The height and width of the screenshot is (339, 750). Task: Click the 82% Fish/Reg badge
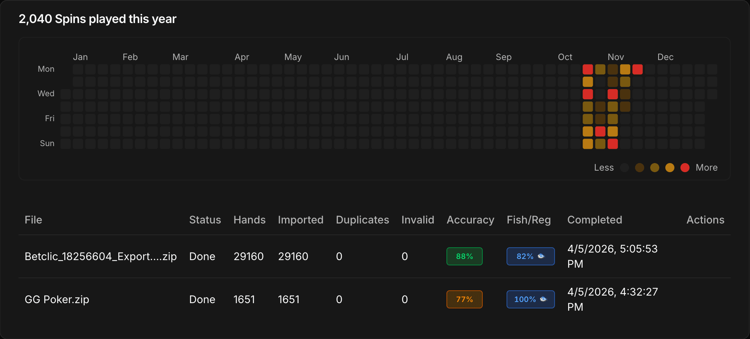click(x=531, y=256)
